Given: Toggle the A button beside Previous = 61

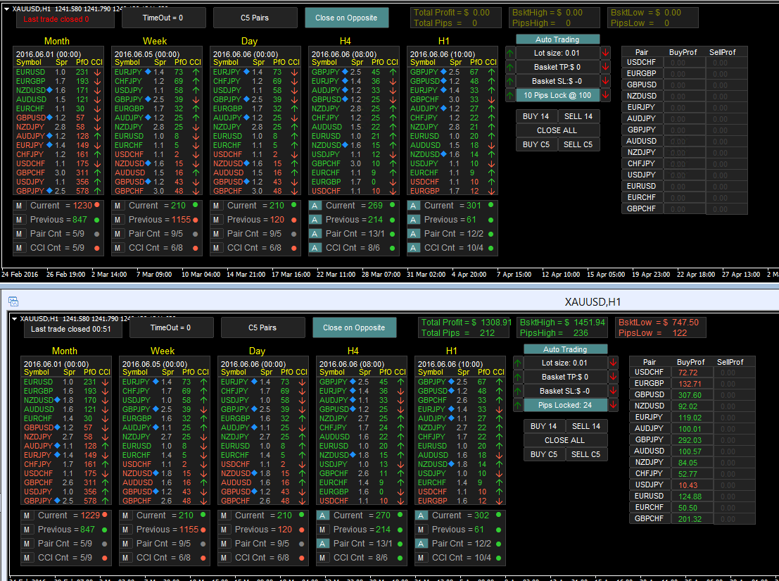Looking at the screenshot, I should [x=413, y=220].
